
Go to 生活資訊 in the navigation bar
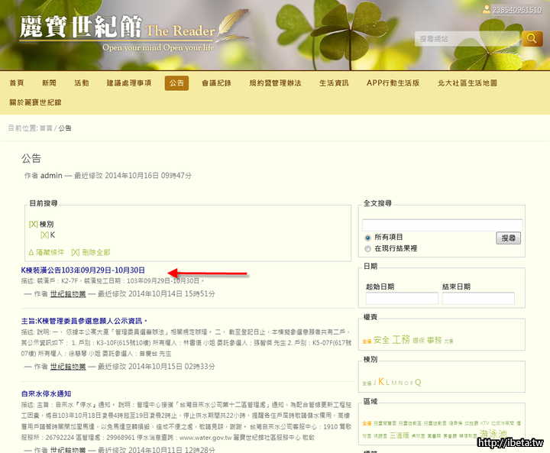tap(334, 83)
